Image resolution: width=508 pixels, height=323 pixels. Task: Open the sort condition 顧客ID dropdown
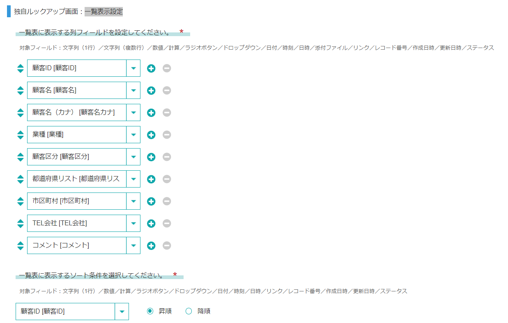(x=122, y=312)
